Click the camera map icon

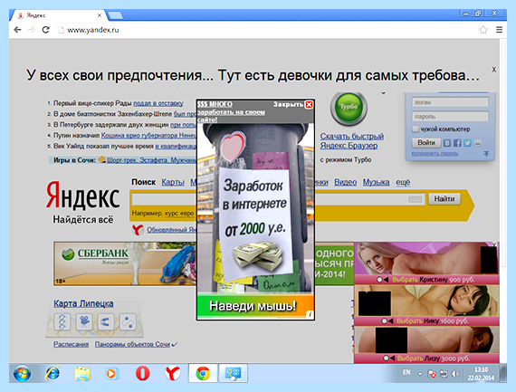84,322
